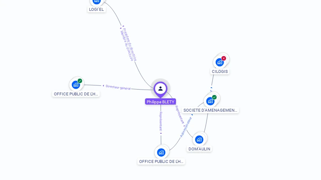Select left OFFICE PUBLIC DE L'H... node icon

76,85
